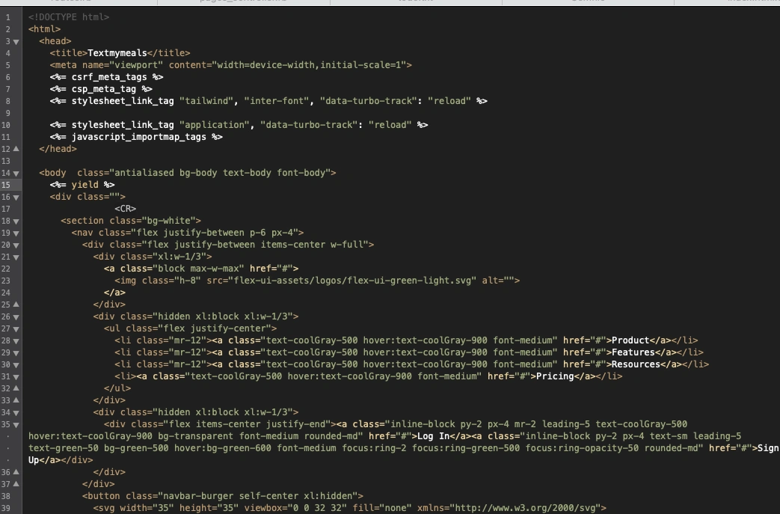Place cursor on the Log In anchor text

pyautogui.click(x=433, y=436)
